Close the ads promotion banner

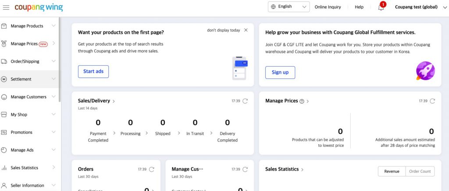(246, 30)
